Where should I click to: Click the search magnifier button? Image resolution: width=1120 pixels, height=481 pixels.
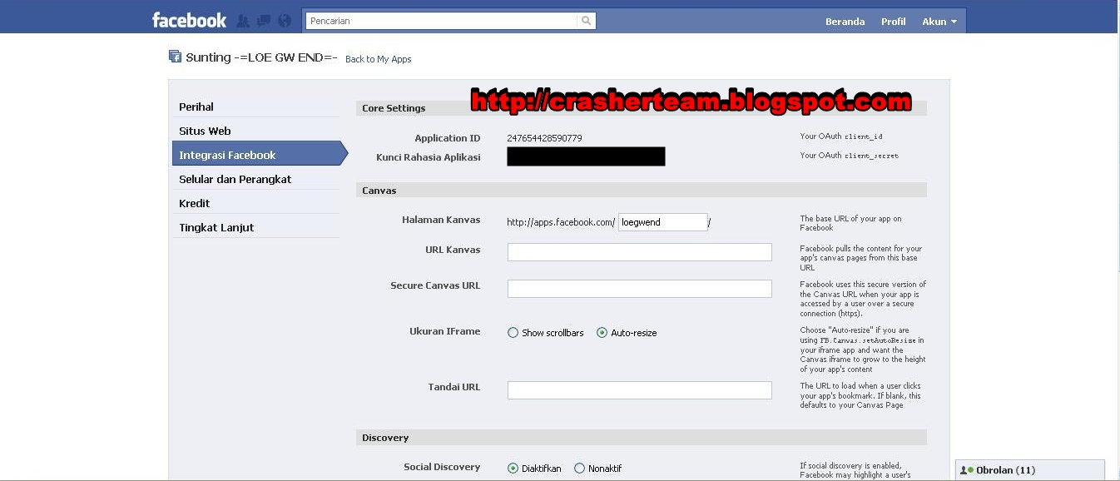coord(587,22)
